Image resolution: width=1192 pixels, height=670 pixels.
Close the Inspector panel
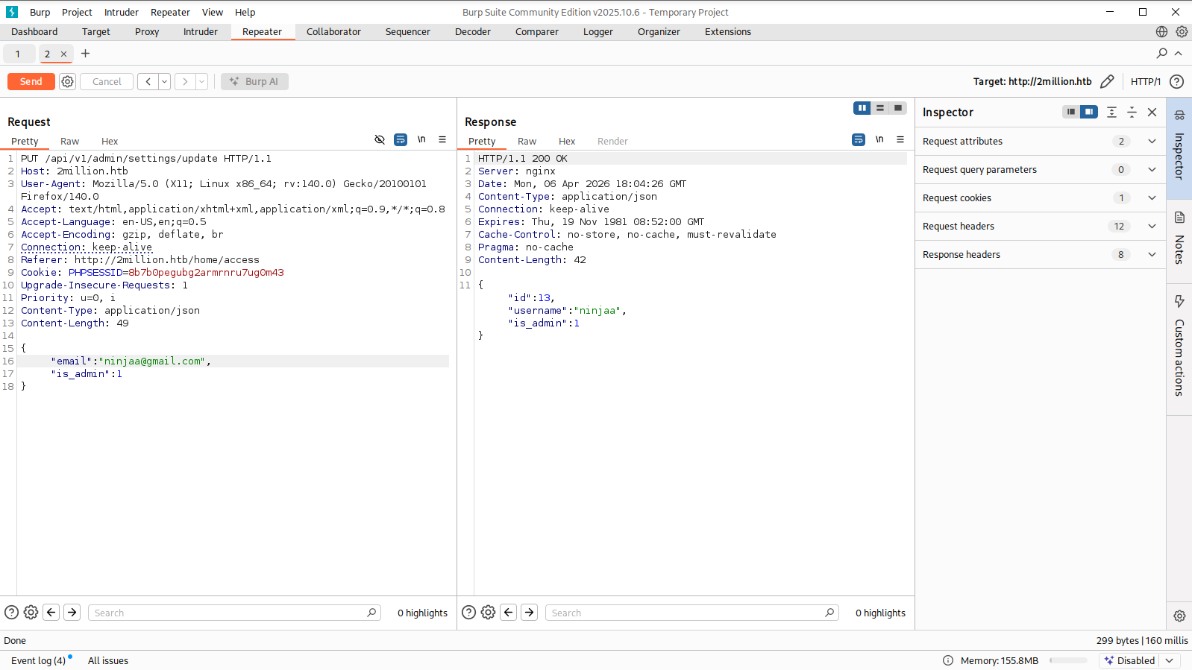1152,112
